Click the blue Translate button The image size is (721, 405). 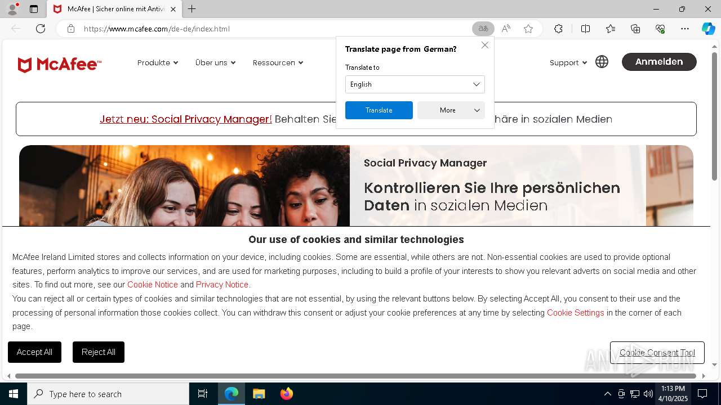click(379, 110)
